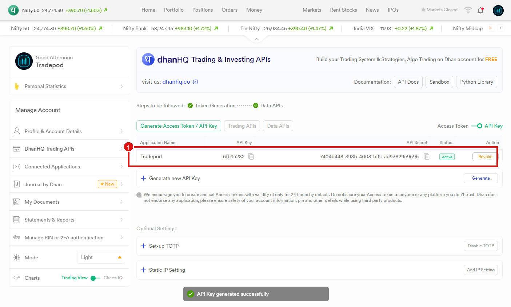This screenshot has height=307, width=511.
Task: Click the ticker bar more options icon
Action: click(x=501, y=28)
